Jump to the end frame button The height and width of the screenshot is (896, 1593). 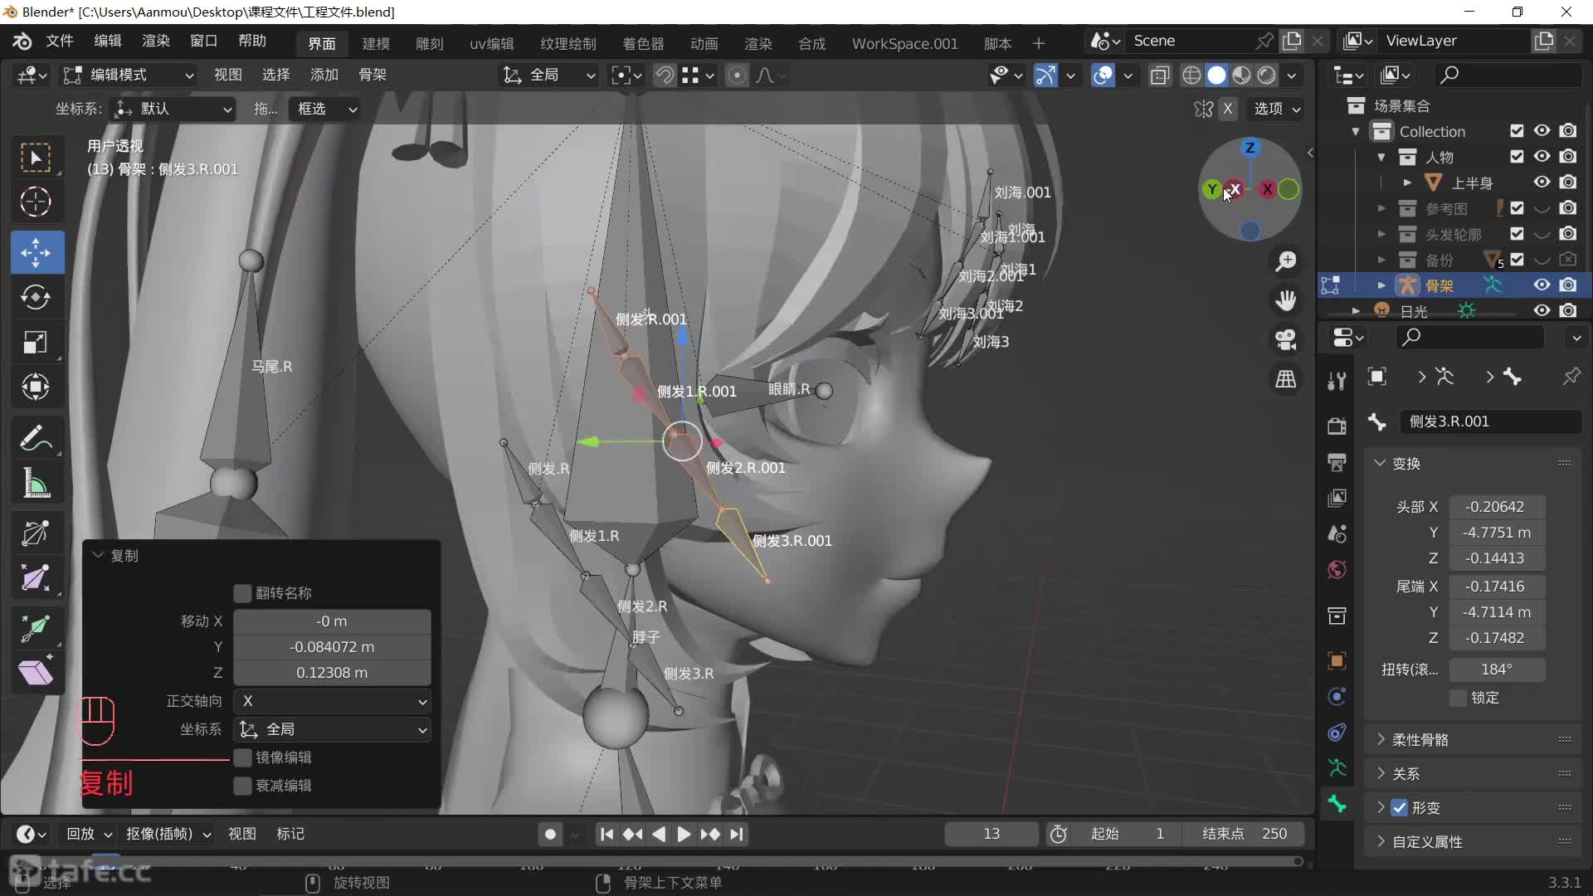(737, 835)
